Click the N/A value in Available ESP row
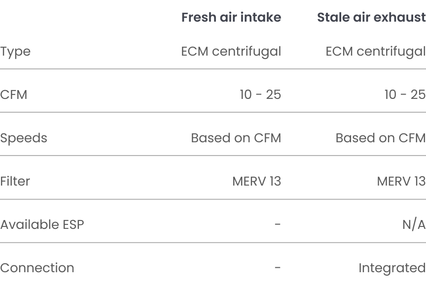 (414, 225)
